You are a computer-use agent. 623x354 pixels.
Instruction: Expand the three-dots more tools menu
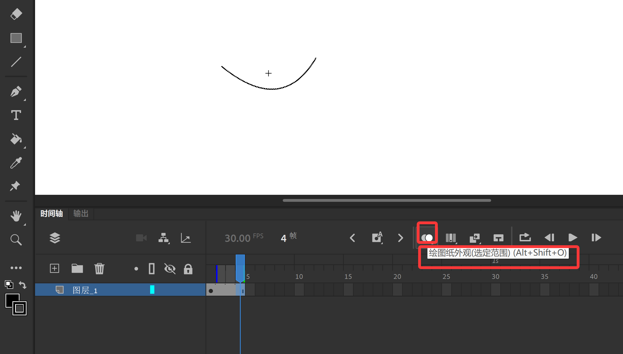pyautogui.click(x=16, y=268)
